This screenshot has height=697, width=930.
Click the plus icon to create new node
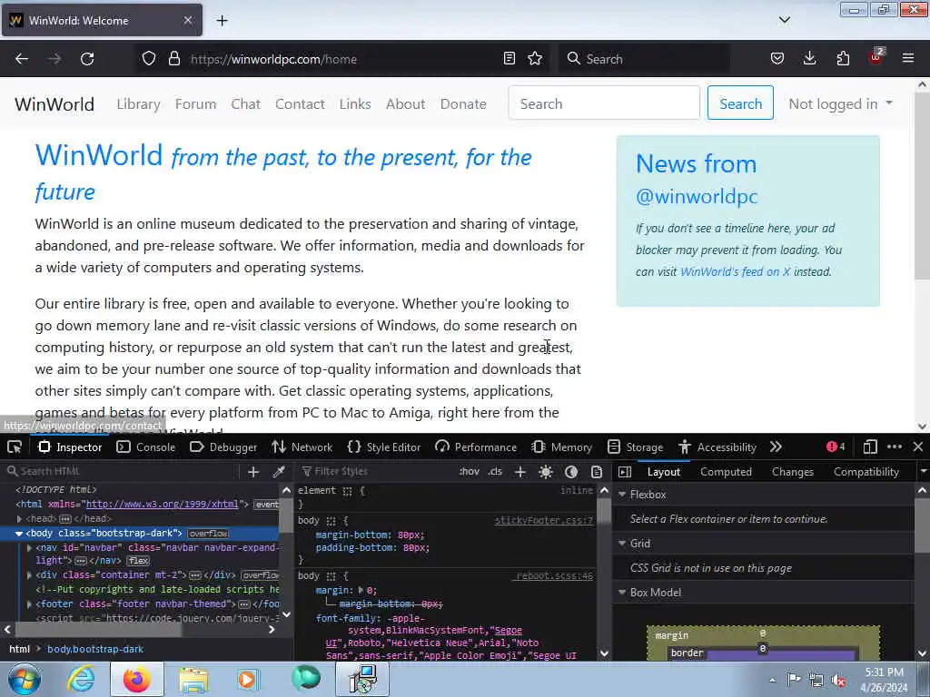pyautogui.click(x=253, y=472)
